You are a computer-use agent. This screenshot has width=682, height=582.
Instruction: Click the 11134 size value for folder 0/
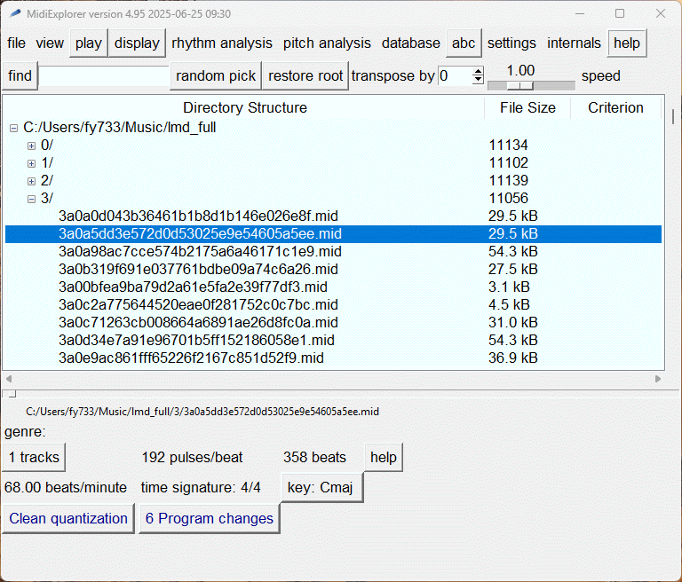click(x=508, y=145)
